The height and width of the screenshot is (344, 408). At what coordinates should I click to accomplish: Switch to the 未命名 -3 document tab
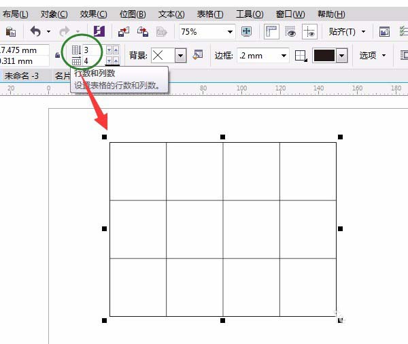click(x=22, y=75)
